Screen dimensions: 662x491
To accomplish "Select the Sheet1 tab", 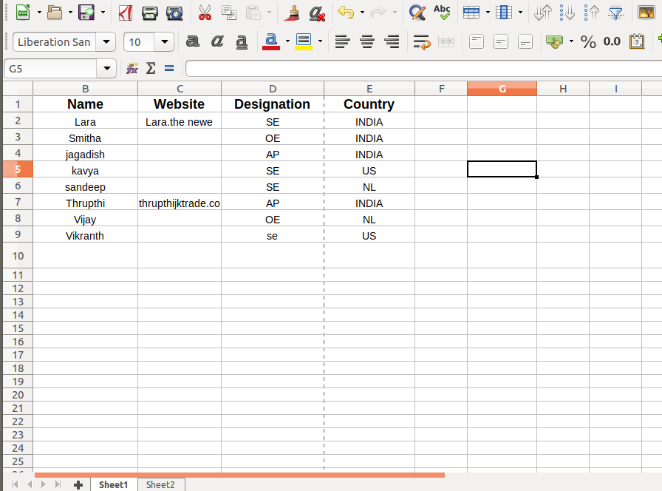I will point(113,485).
